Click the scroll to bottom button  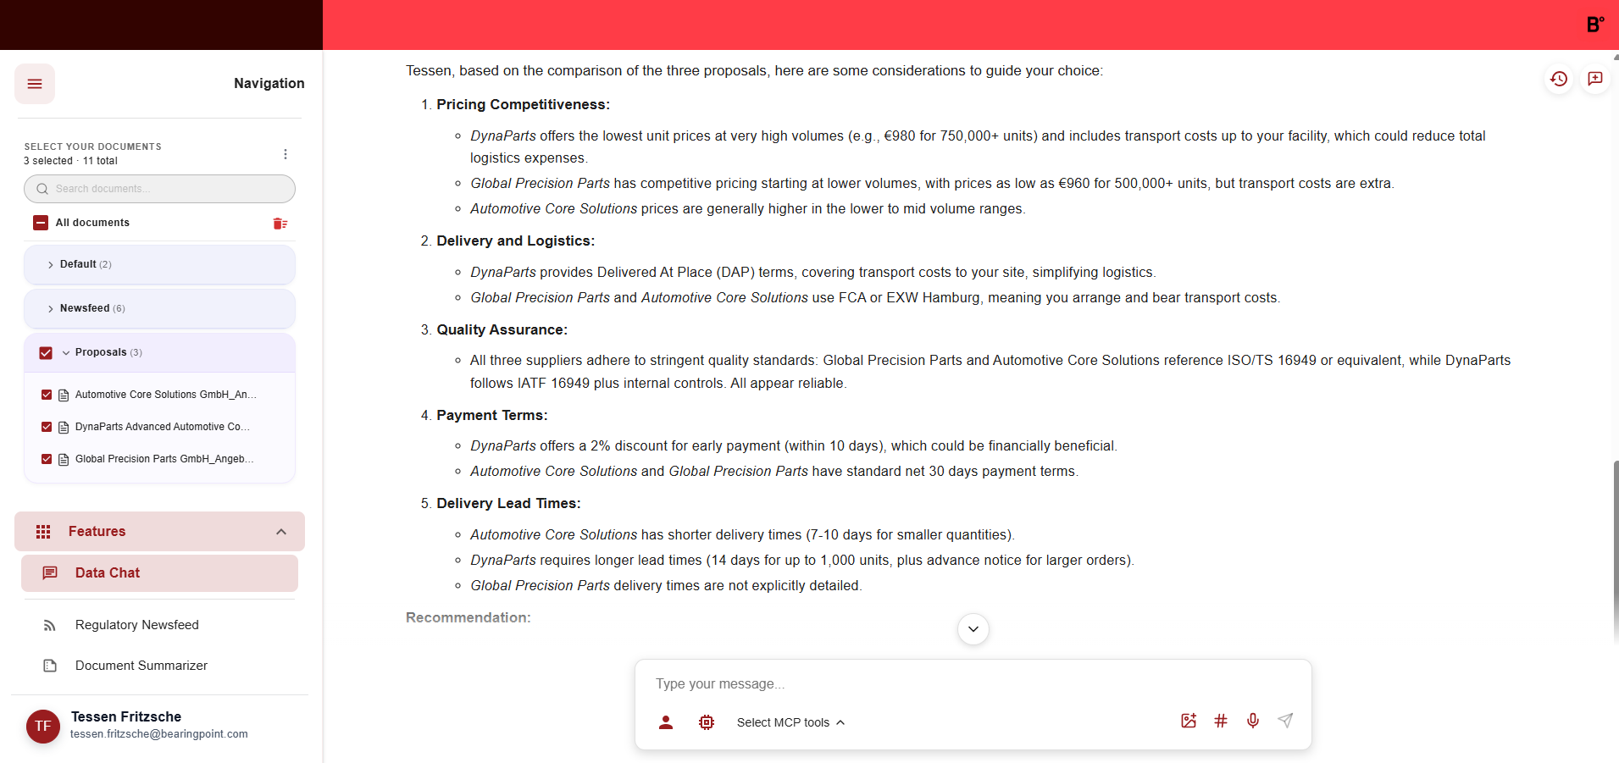973,629
